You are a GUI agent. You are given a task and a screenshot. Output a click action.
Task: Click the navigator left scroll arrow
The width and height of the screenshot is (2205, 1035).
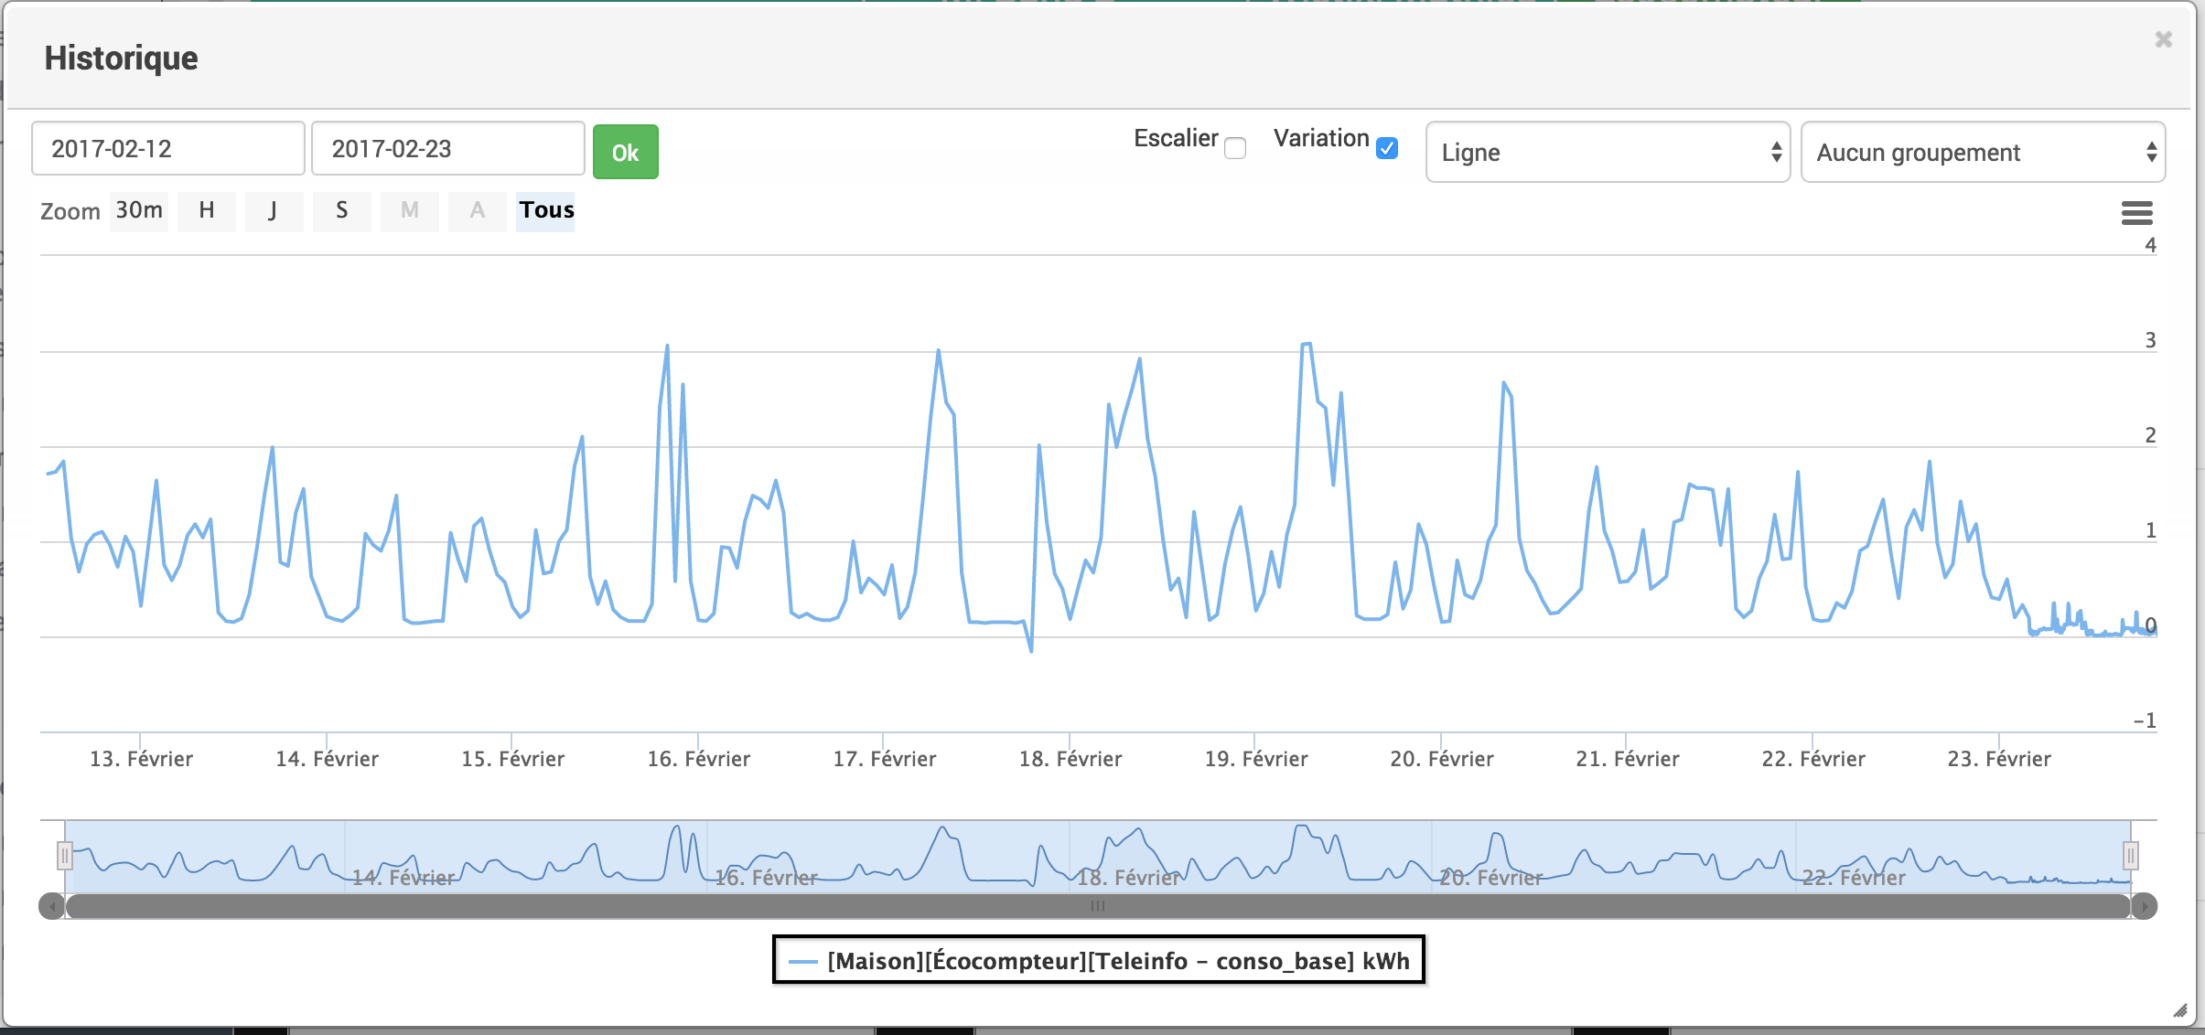(x=51, y=906)
